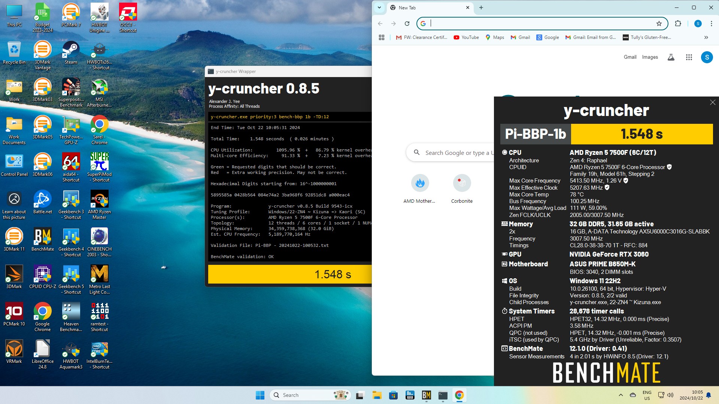Open Recycle Bin desktop icon
The height and width of the screenshot is (404, 719).
click(x=14, y=52)
